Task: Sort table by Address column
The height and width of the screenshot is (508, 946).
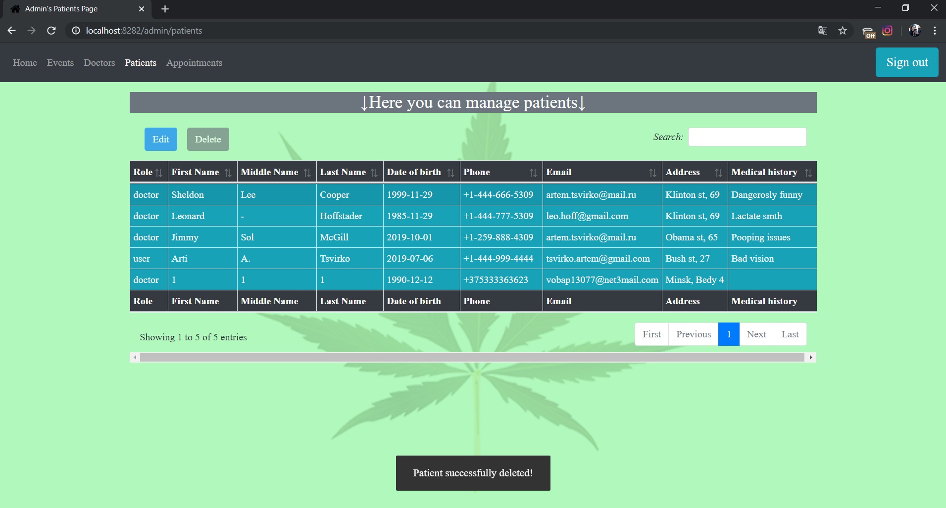Action: click(x=695, y=172)
